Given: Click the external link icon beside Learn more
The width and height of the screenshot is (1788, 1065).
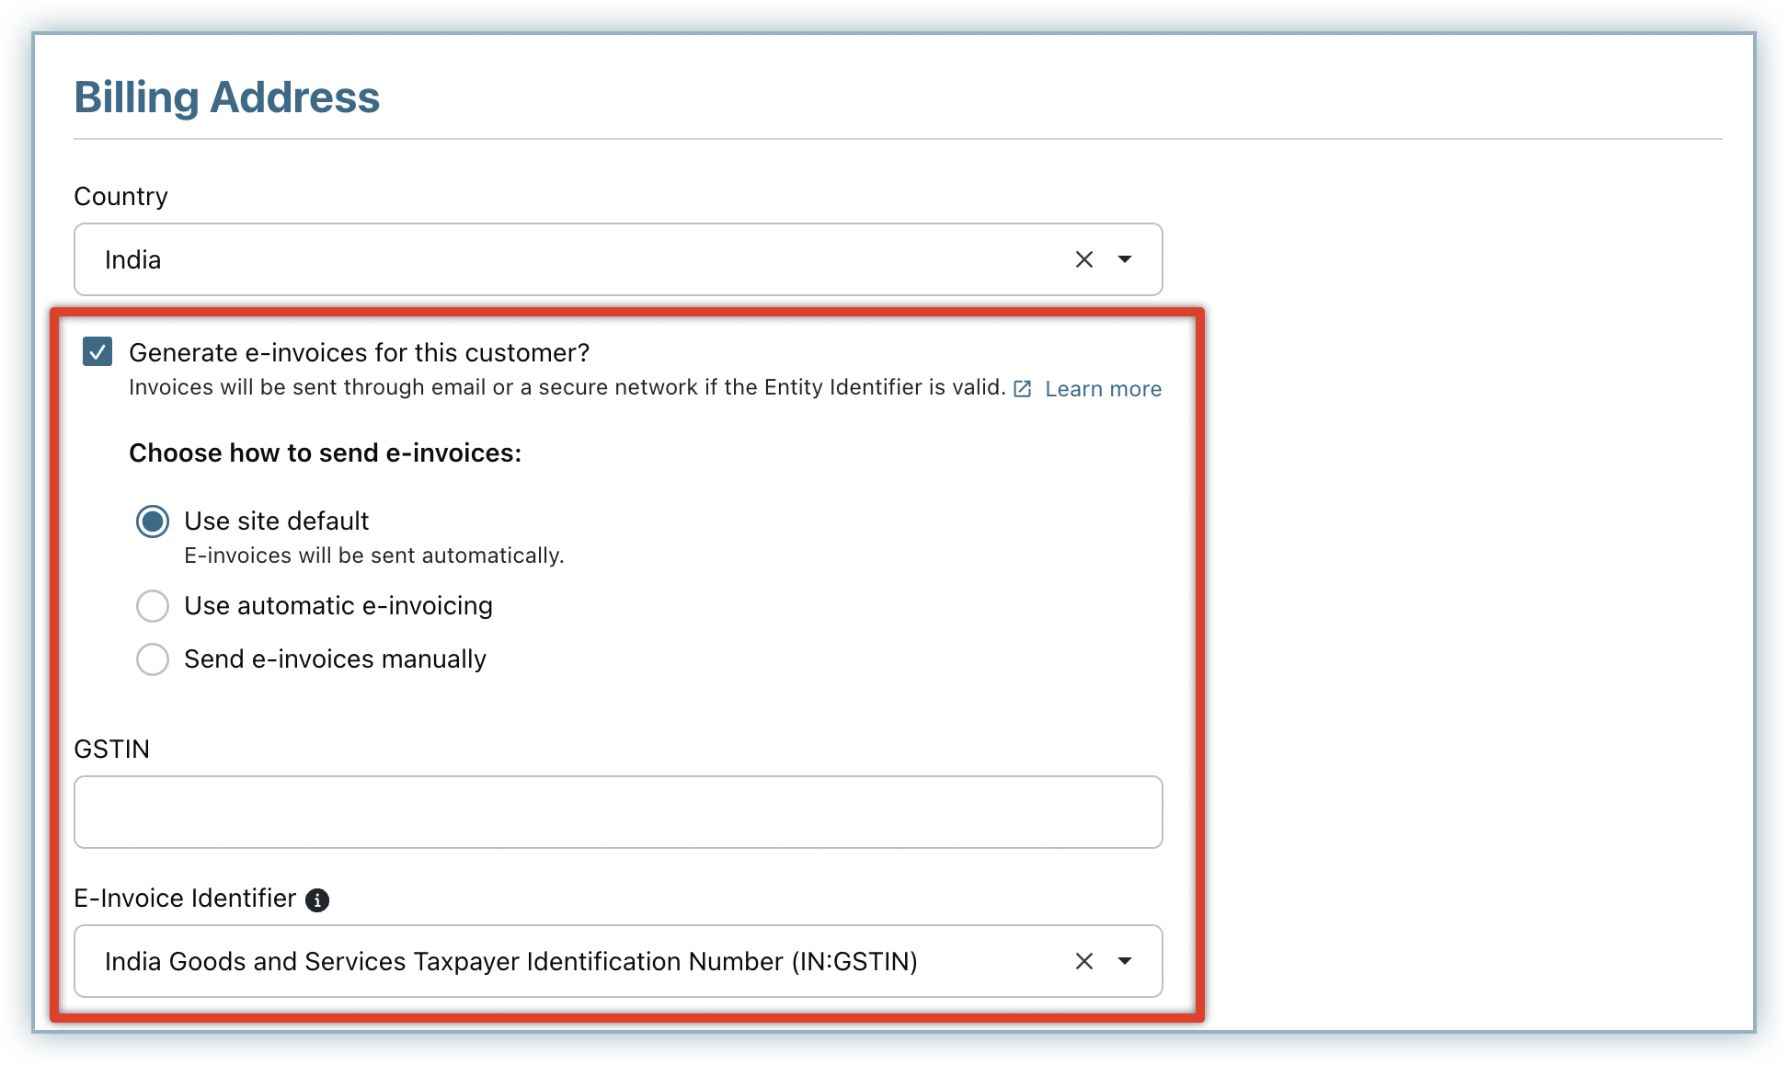Looking at the screenshot, I should coord(1022,389).
